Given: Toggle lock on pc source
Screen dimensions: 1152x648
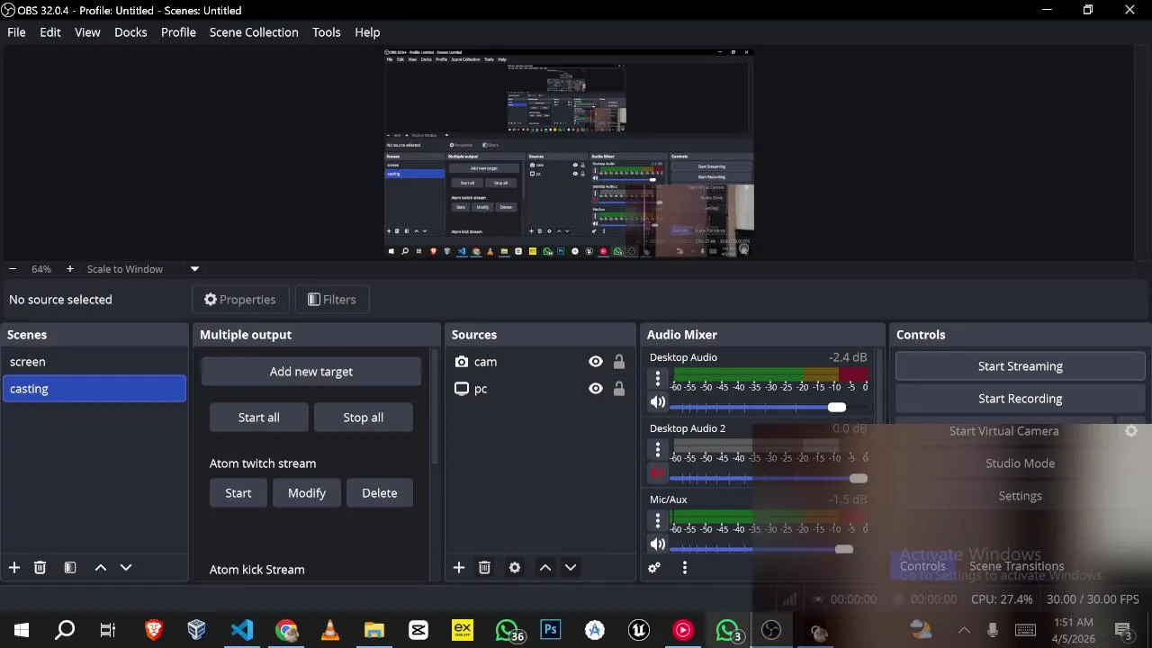Looking at the screenshot, I should click(x=619, y=389).
